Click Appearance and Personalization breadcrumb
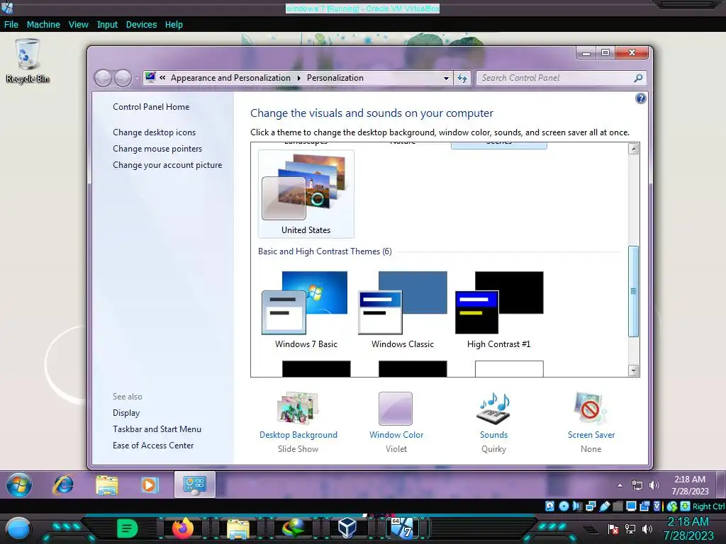This screenshot has width=726, height=544. tap(230, 78)
